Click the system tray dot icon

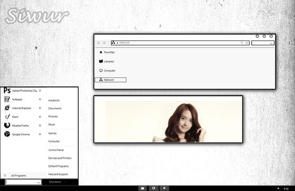click(278, 188)
